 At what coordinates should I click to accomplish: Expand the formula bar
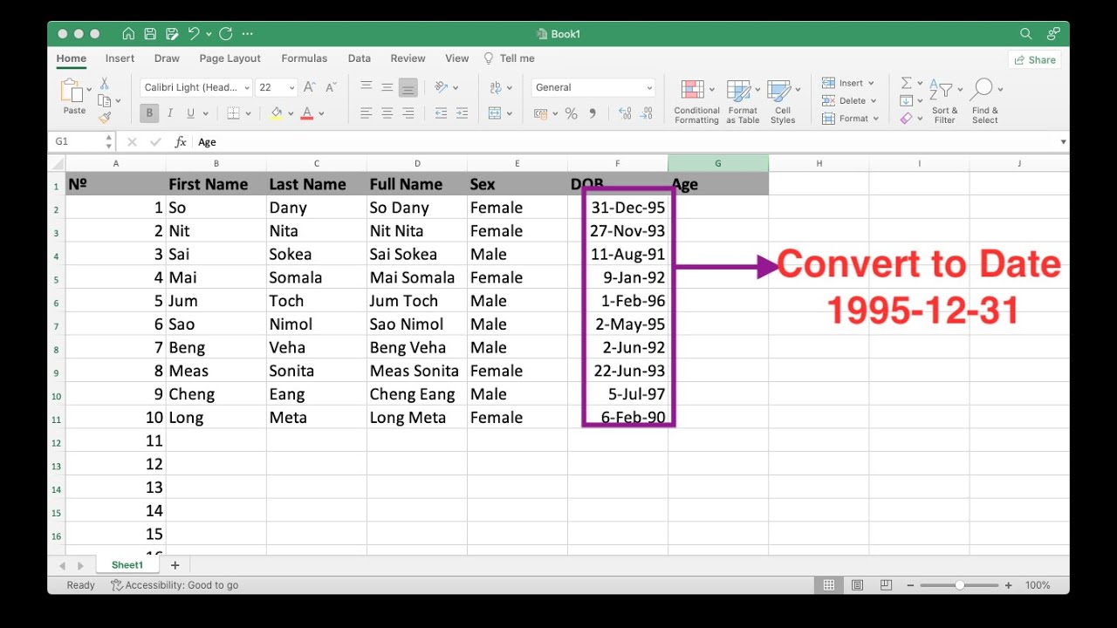1063,141
